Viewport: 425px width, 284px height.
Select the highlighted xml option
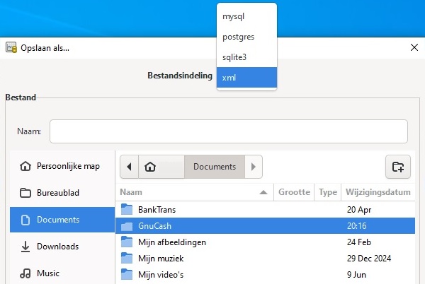click(x=246, y=77)
